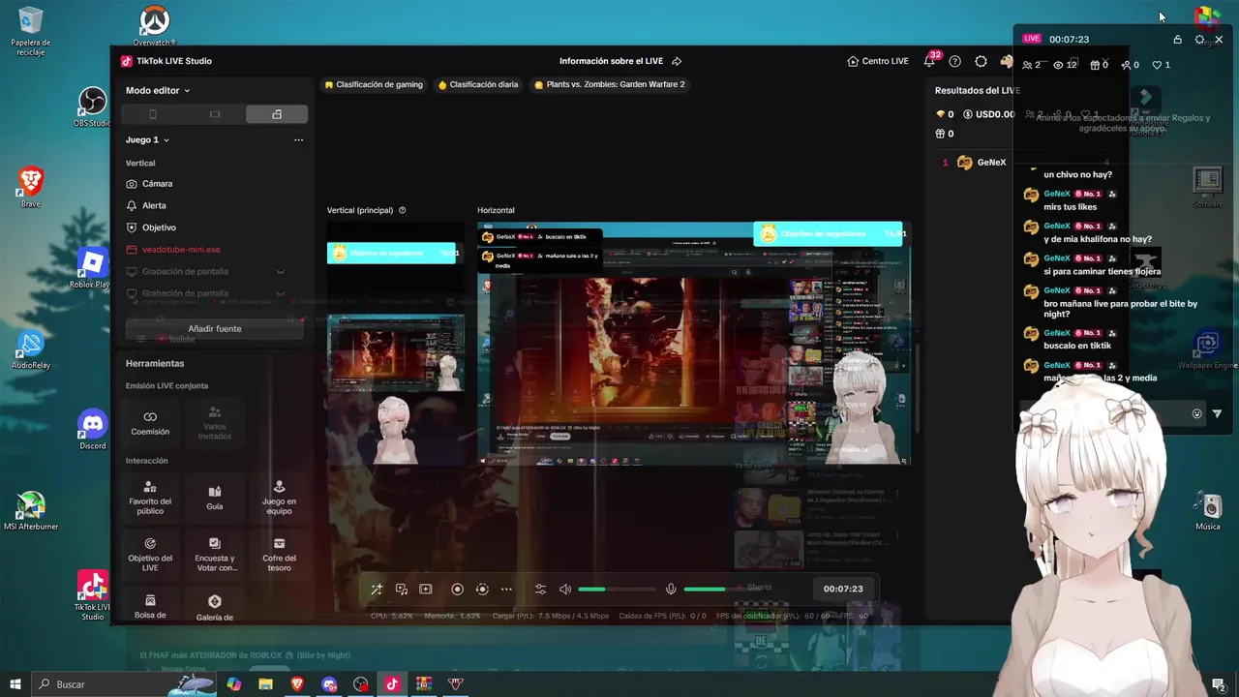Click the info icon beside Vertical (principal)
Image resolution: width=1239 pixels, height=697 pixels.
[x=403, y=210]
